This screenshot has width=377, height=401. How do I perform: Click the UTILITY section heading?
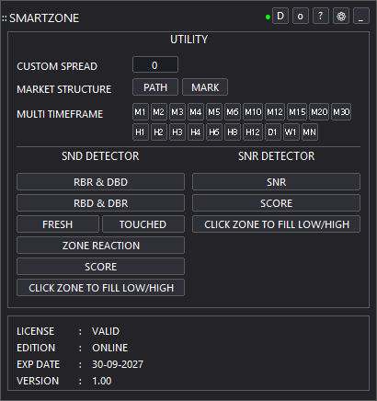[x=188, y=40]
